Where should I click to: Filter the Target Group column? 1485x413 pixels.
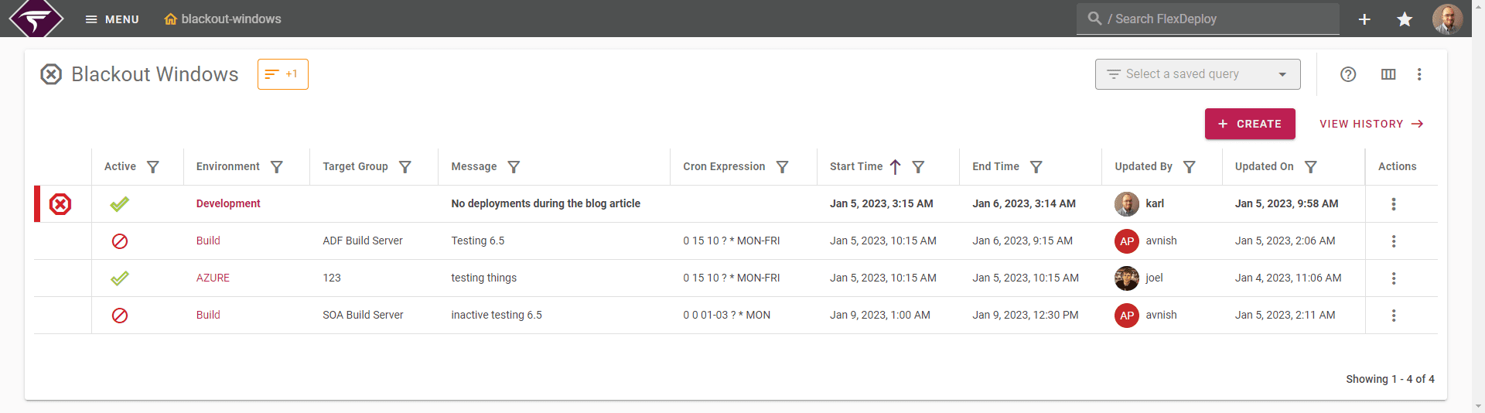(405, 167)
